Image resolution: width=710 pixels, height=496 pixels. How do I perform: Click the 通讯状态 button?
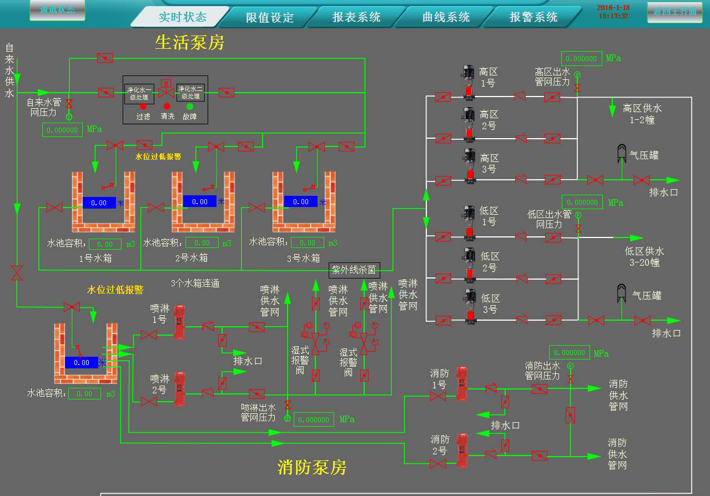[57, 9]
